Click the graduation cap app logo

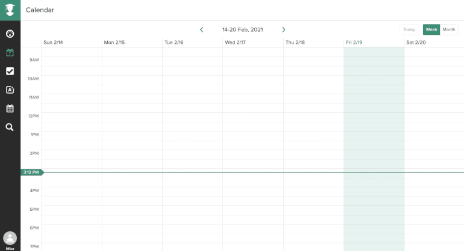pyautogui.click(x=10, y=10)
